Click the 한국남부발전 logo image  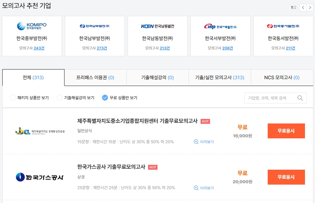(x=95, y=26)
